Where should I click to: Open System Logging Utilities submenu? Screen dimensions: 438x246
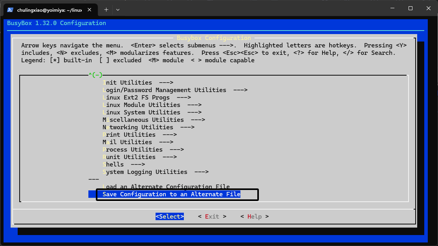[156, 172]
